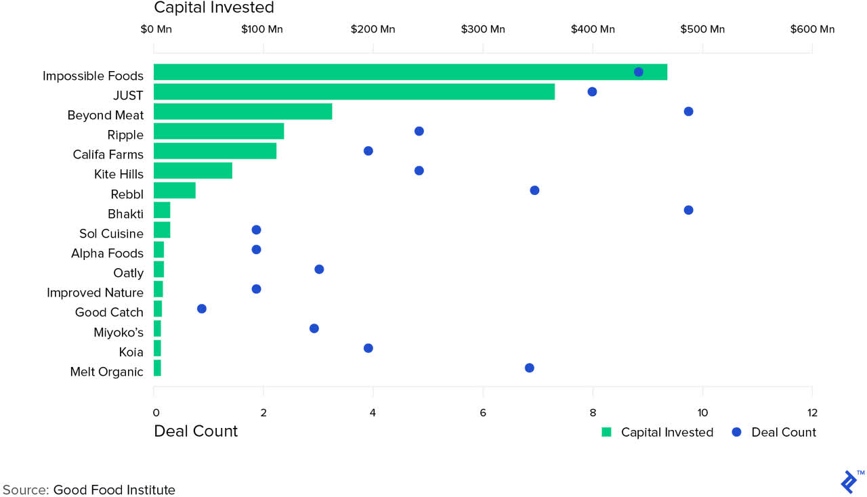Click the JUST deal count dot
The height and width of the screenshot is (497, 867).
(x=592, y=91)
